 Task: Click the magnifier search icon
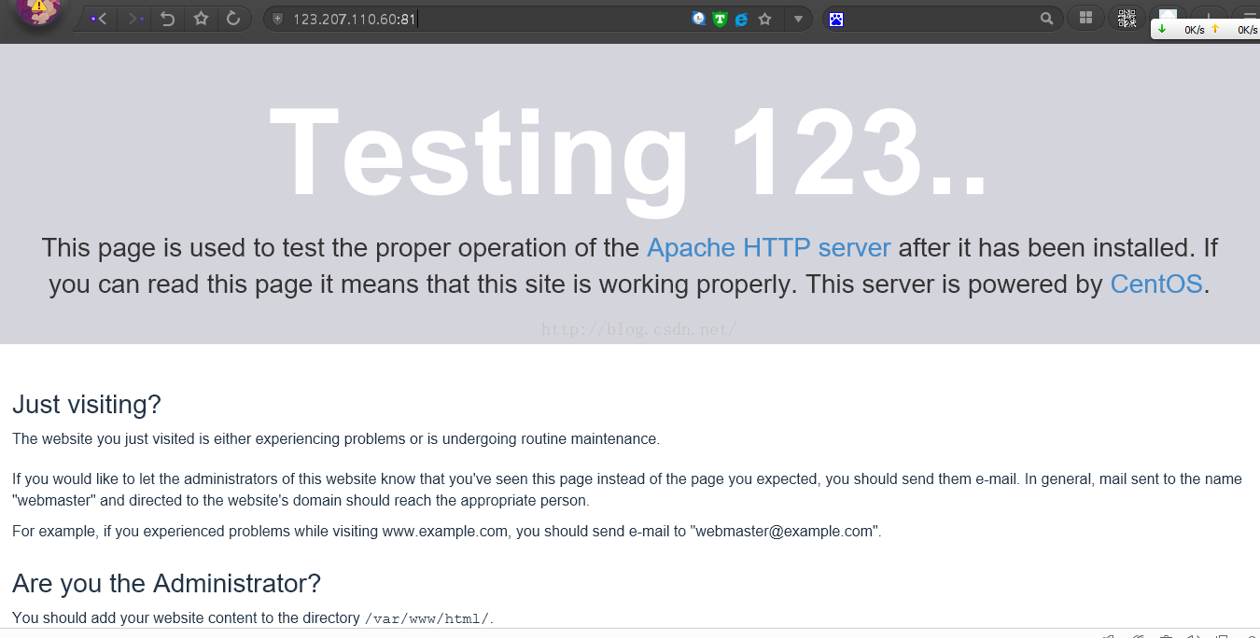pyautogui.click(x=1047, y=19)
